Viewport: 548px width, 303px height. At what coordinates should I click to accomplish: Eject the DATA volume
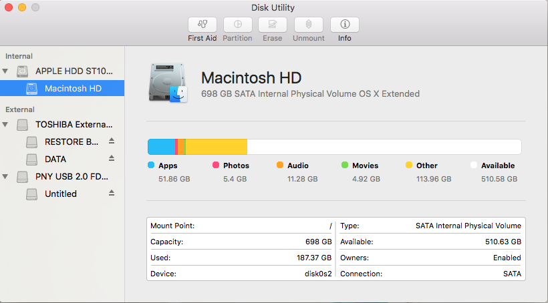coord(112,159)
